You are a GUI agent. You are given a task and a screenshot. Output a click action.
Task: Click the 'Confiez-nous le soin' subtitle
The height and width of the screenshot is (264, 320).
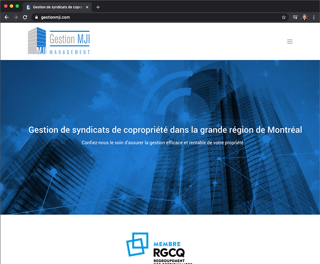[x=162, y=143]
